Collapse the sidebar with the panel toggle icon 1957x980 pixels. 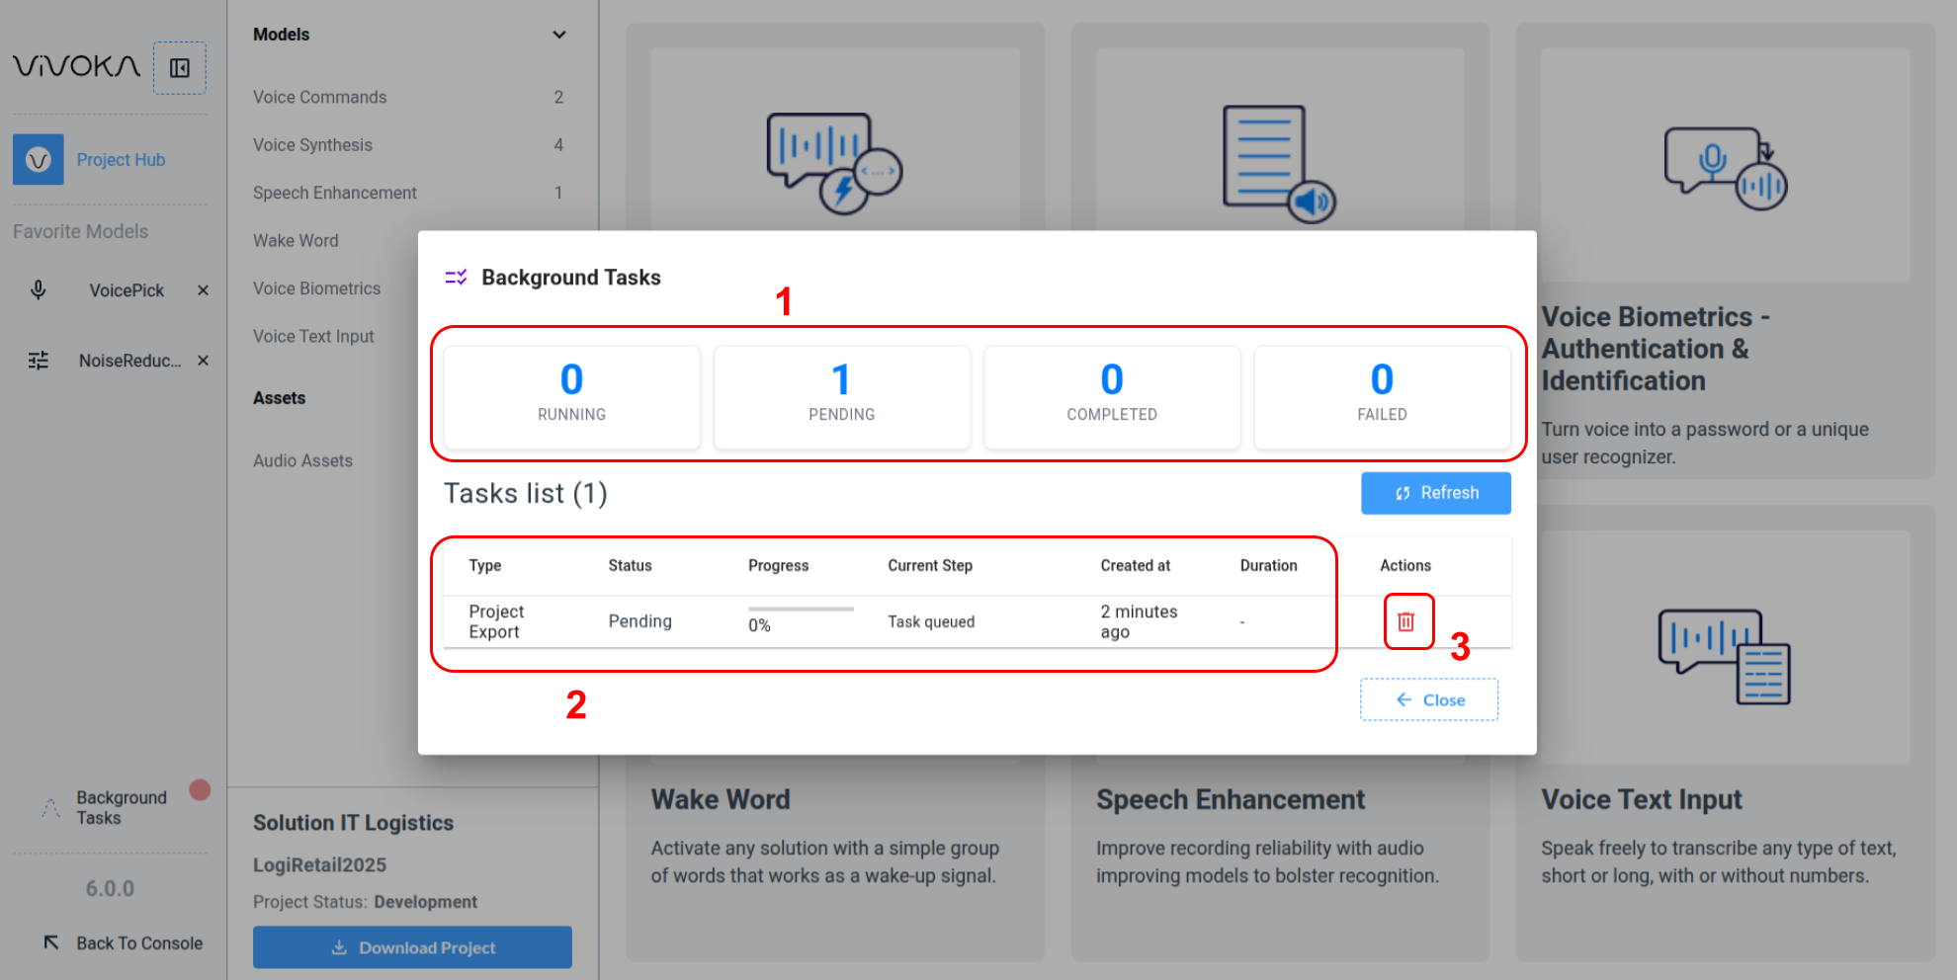coord(180,68)
